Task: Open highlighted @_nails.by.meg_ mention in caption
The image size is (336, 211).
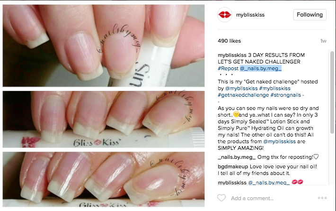Action: click(x=261, y=68)
